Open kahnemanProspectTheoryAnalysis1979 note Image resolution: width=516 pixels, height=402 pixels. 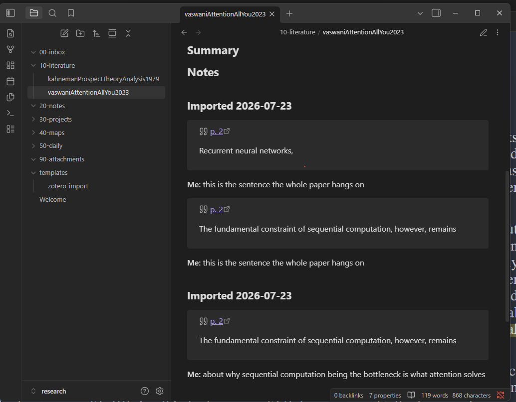(x=103, y=79)
